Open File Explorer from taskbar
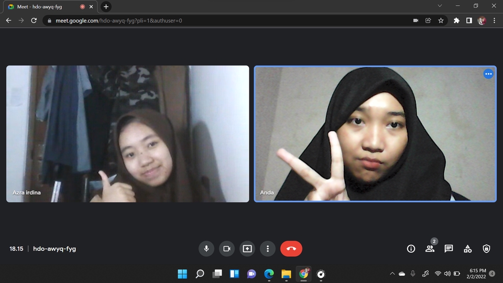This screenshot has height=283, width=503. (286, 274)
